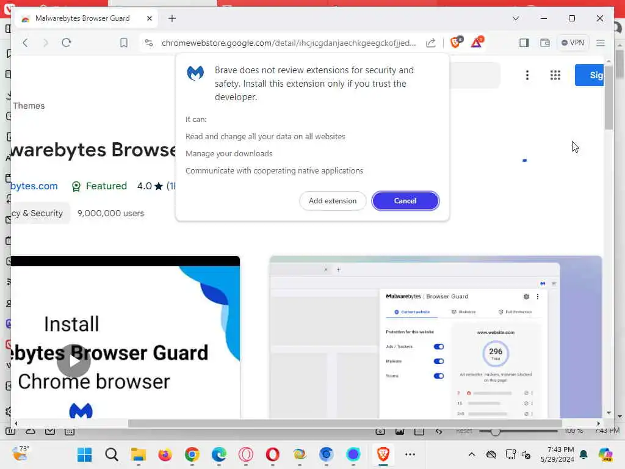Click the Vivaldi zoom slider
625x469 pixels.
518,432
